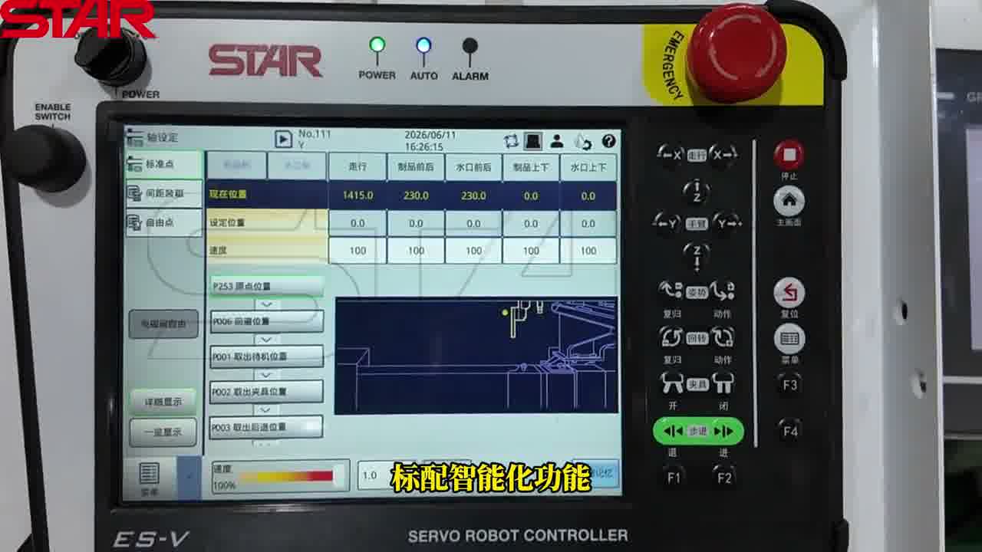Screen dimensions: 982x552
Task: Tap the 详细显示 detail display button
Action: 163,402
